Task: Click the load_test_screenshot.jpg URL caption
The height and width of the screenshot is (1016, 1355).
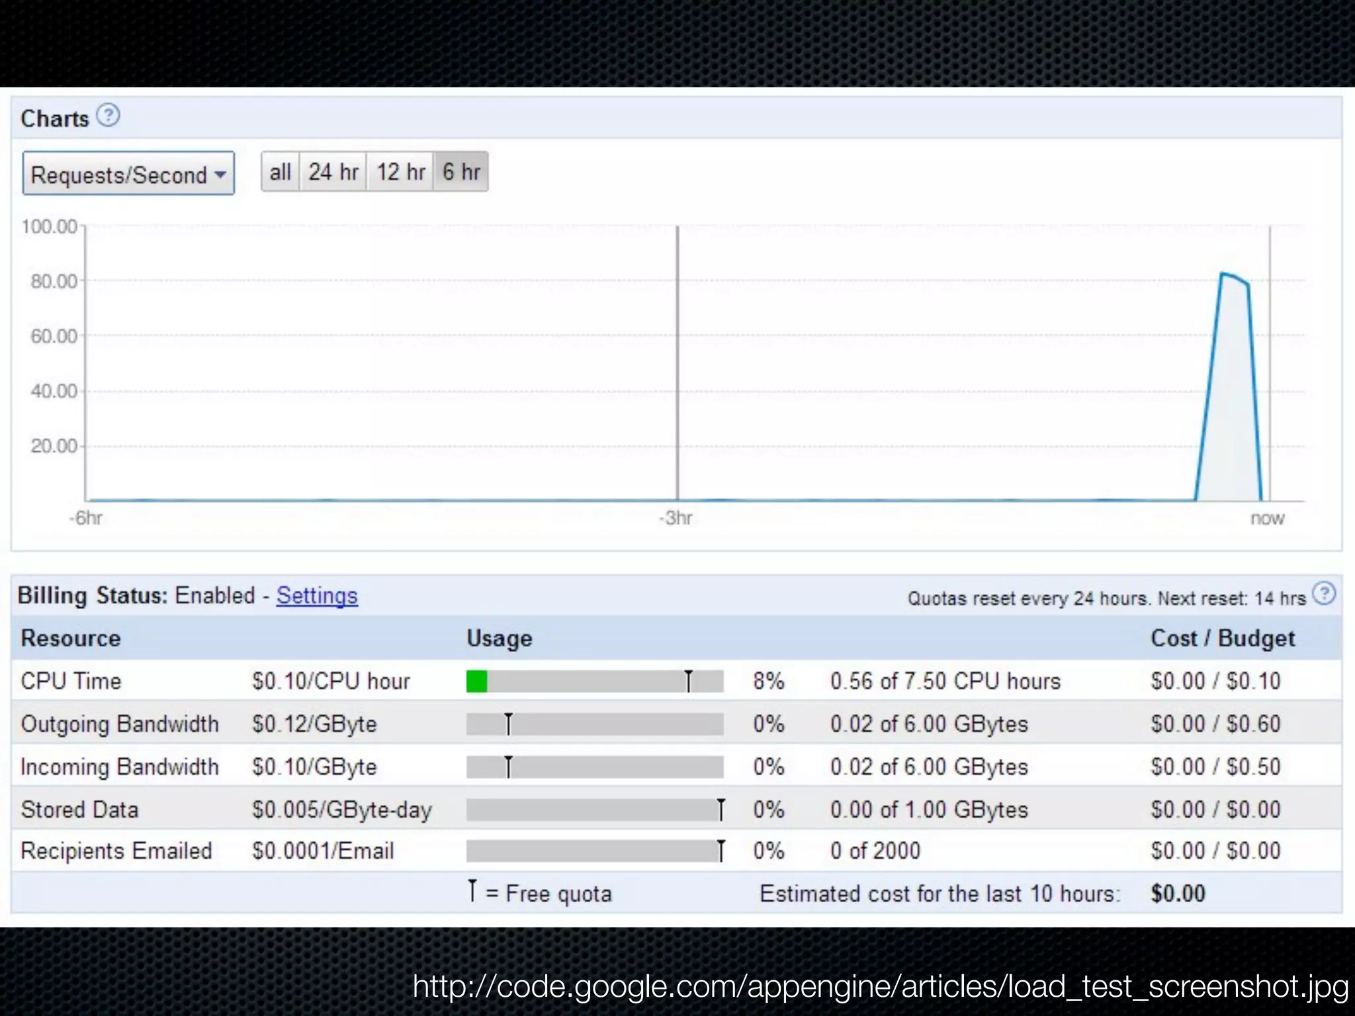Action: point(881,986)
